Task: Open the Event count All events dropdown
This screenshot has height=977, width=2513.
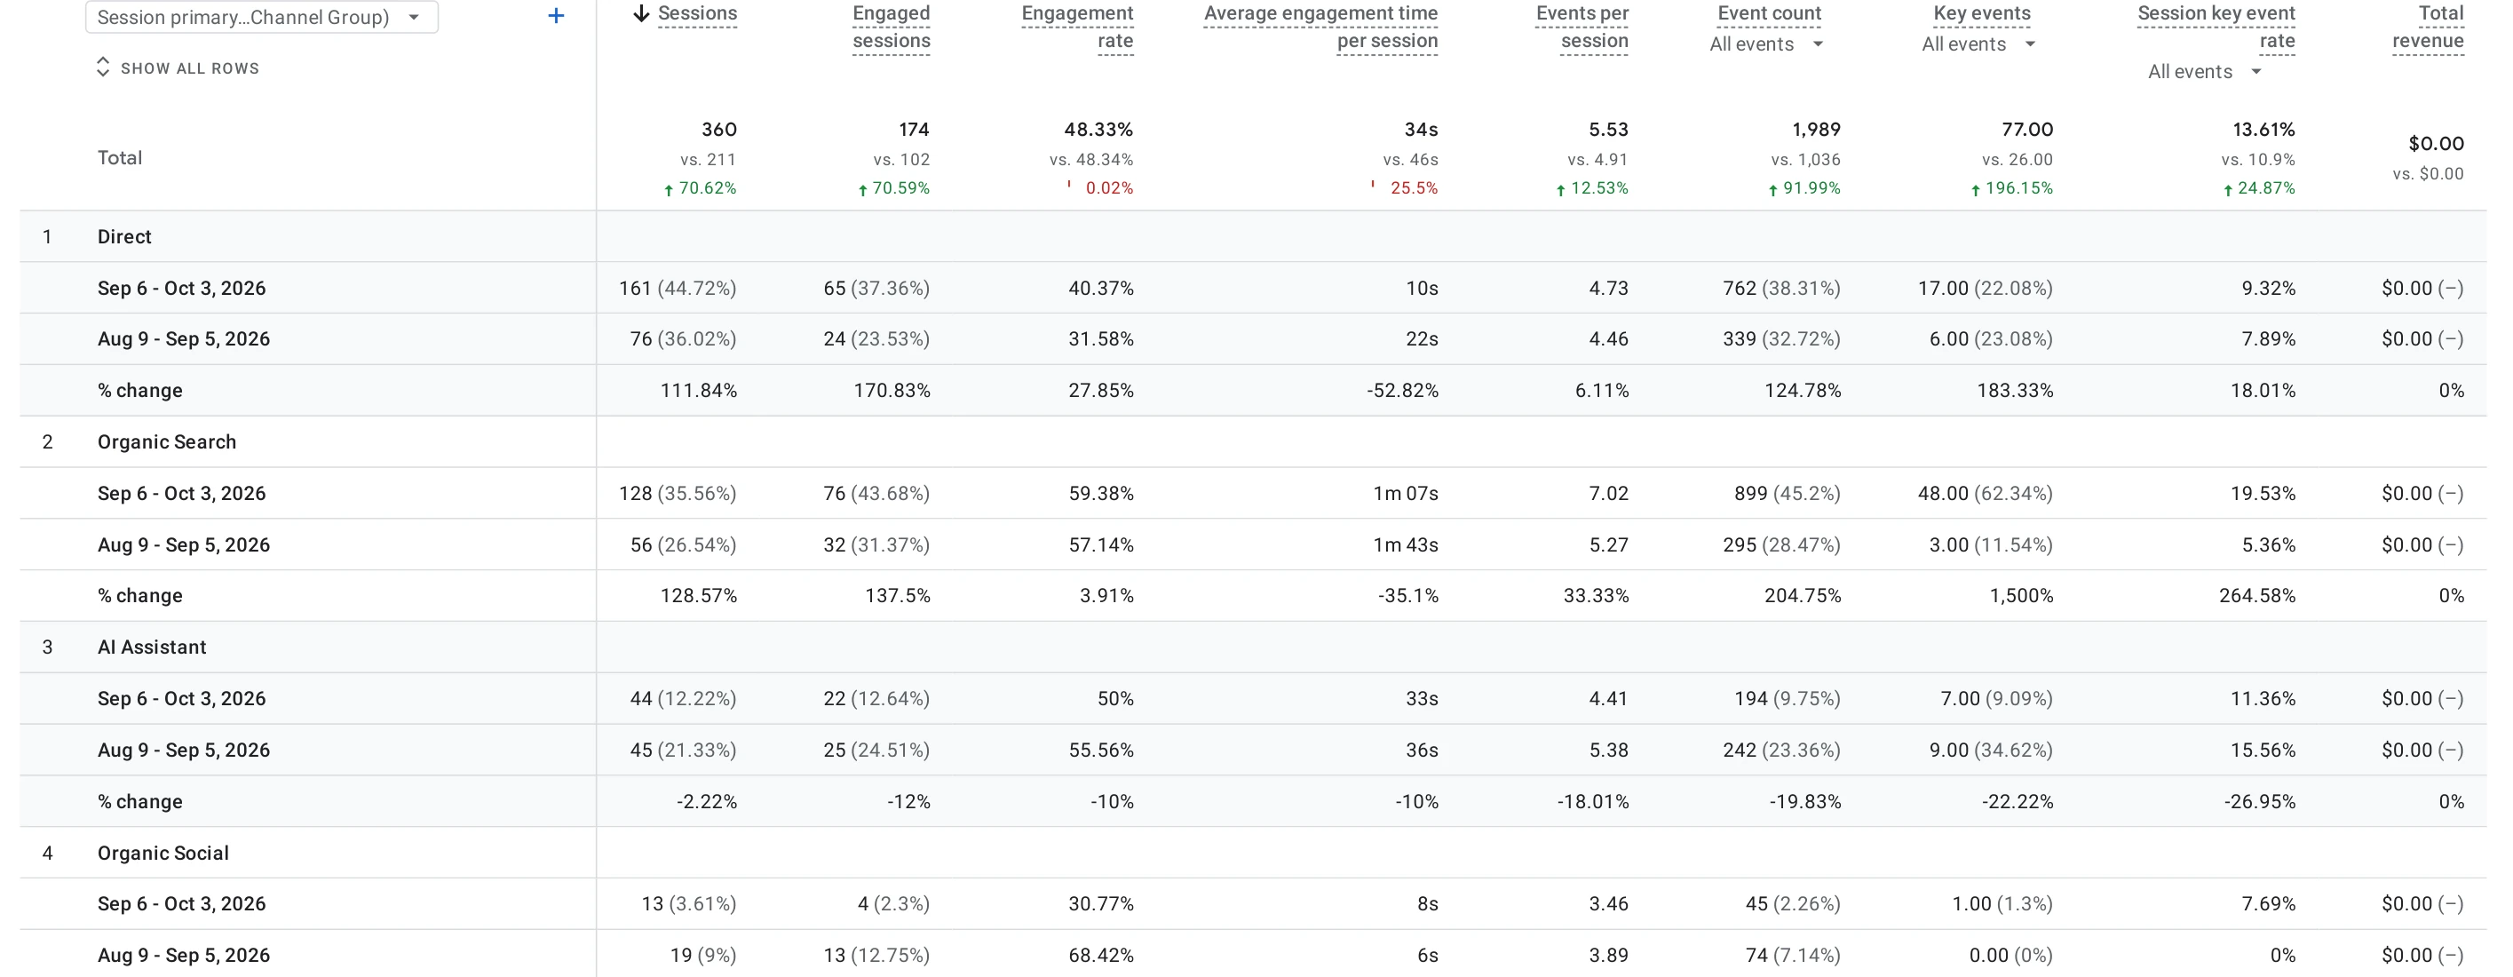Action: [x=1765, y=44]
